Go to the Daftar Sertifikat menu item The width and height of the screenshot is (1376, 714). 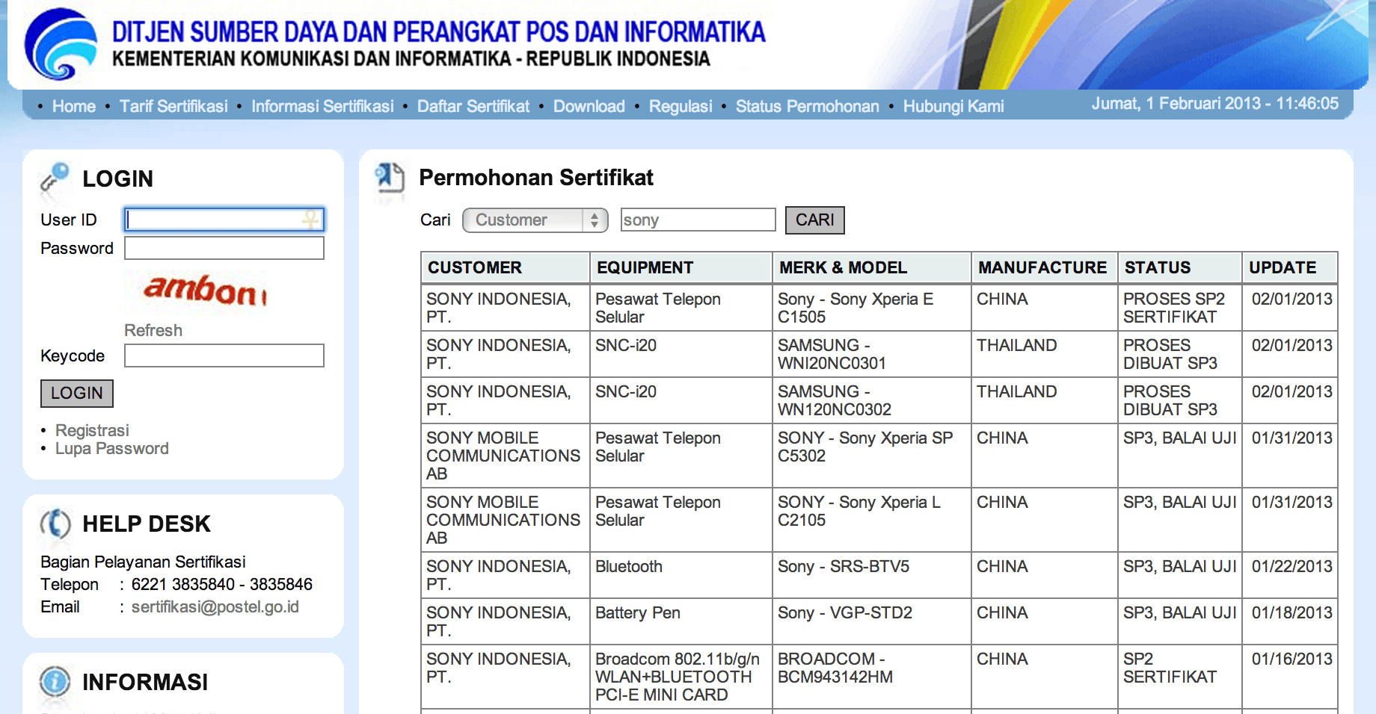coord(473,106)
